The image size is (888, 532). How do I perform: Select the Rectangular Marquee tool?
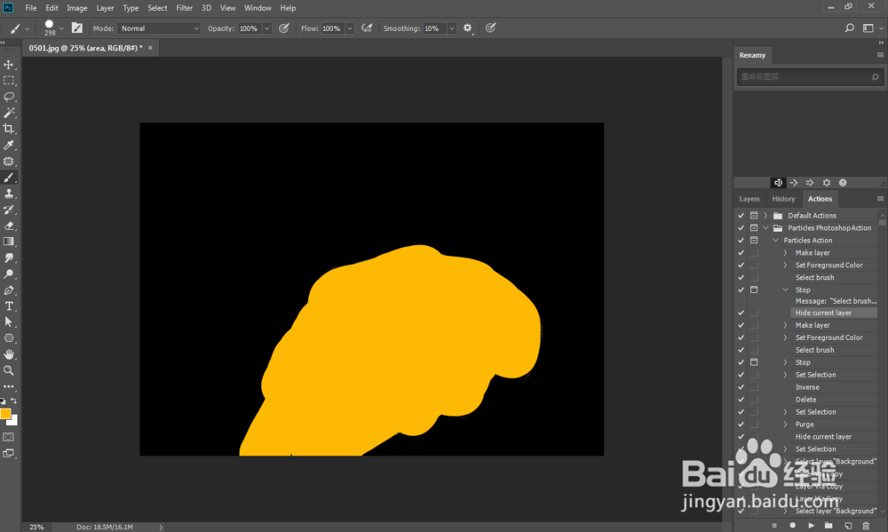9,81
